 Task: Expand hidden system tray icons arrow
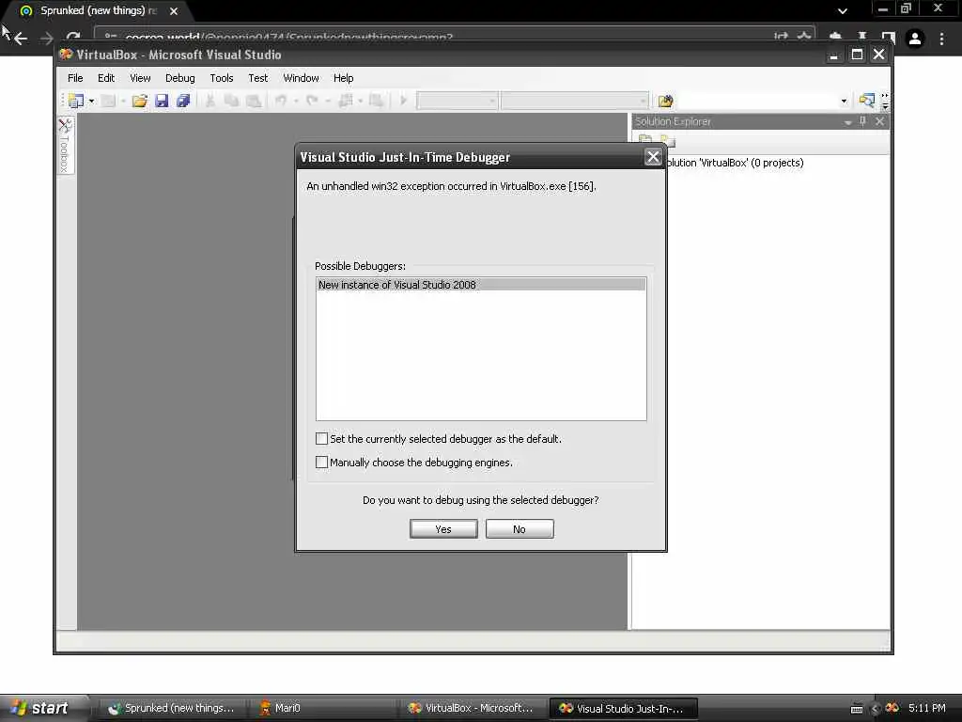pyautogui.click(x=876, y=709)
